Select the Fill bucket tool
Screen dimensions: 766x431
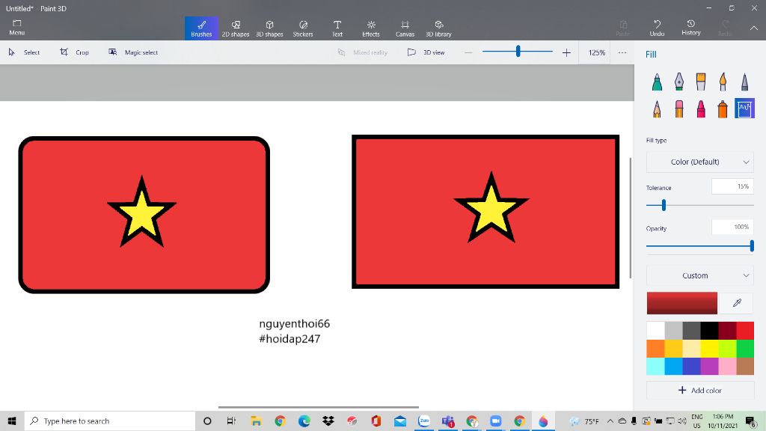[744, 108]
